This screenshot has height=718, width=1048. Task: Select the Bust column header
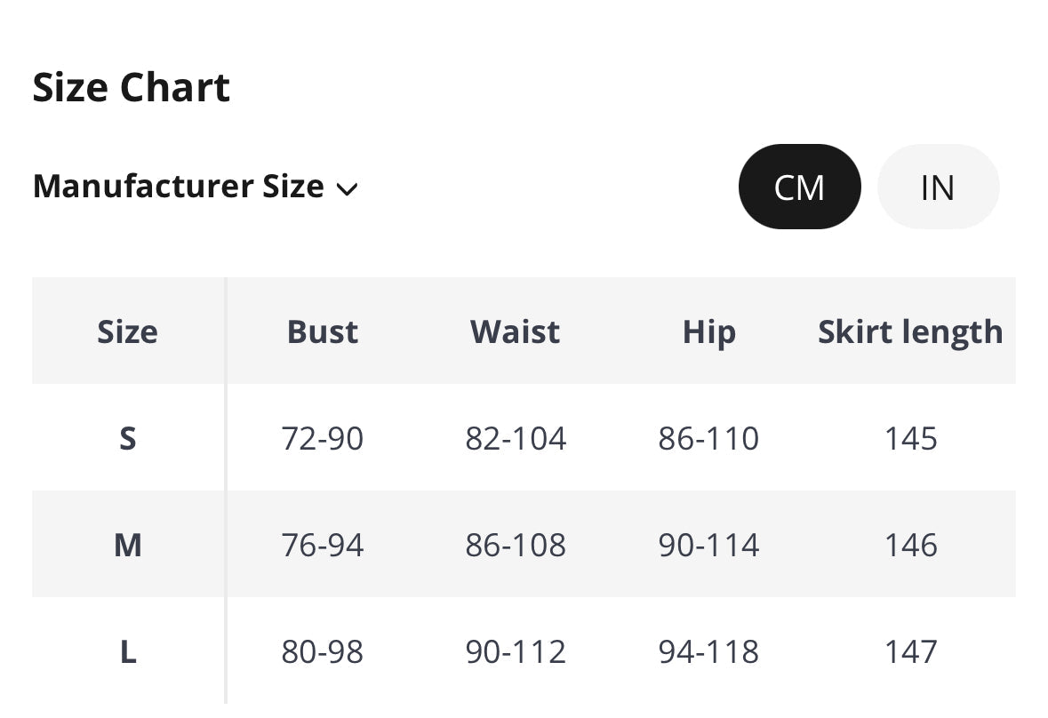click(x=323, y=331)
